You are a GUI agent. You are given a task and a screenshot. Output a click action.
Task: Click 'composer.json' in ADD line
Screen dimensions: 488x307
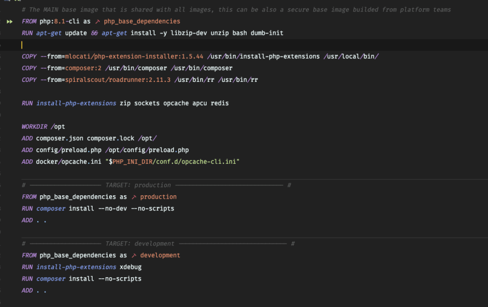[60, 138]
